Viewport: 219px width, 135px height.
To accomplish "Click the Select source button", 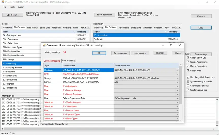I will (x=13, y=15).
